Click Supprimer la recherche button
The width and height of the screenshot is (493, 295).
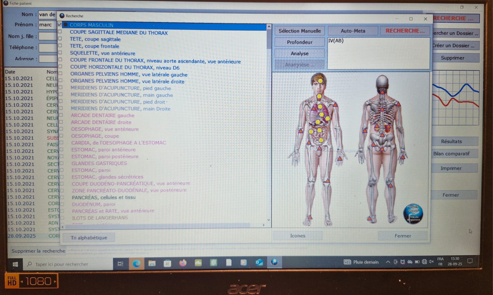38,251
